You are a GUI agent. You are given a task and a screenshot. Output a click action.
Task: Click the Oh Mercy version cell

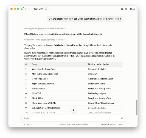(93, 74)
